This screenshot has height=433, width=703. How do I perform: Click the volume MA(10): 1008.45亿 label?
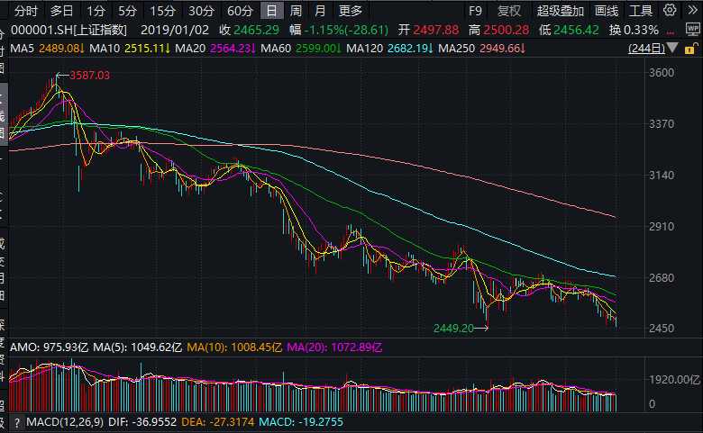(234, 347)
